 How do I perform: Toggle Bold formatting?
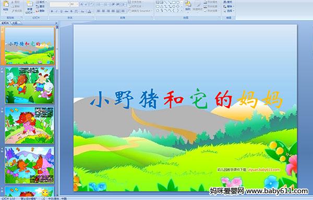pyautogui.click(x=52, y=11)
